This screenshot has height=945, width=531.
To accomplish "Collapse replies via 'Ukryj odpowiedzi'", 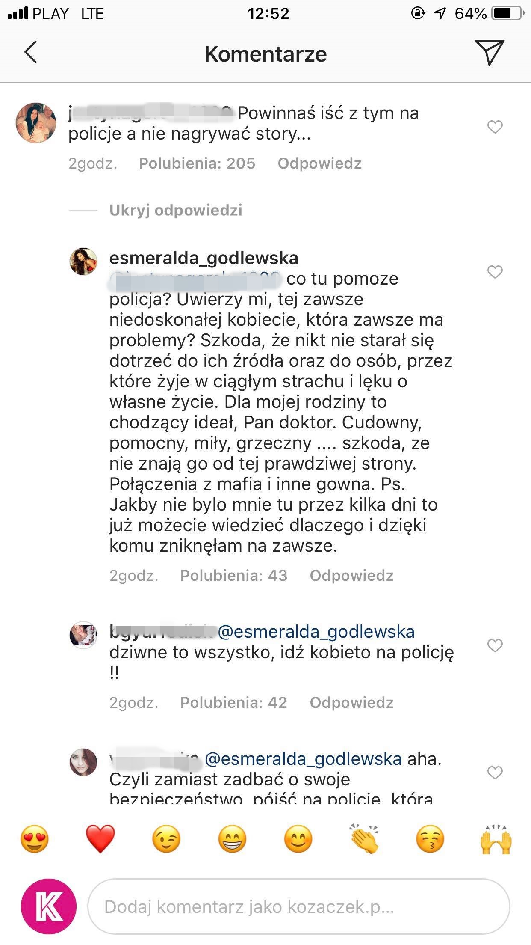I will pos(176,210).
